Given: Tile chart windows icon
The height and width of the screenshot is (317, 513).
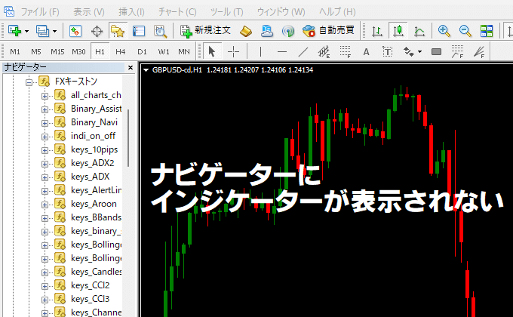Looking at the screenshot, I should (487, 31).
